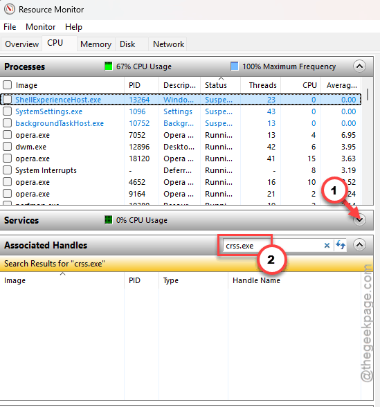Check the opera.exe PID 7052 checkbox
Viewport: 380px width, 407px height.
coord(7,134)
